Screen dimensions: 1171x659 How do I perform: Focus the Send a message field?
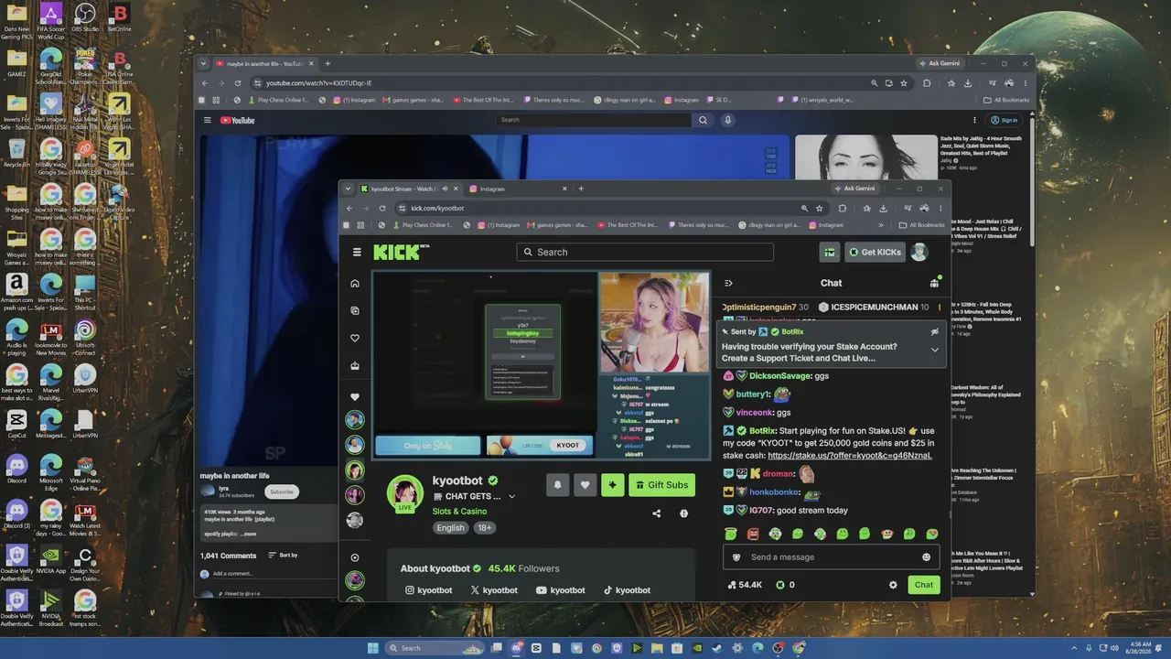click(x=832, y=557)
